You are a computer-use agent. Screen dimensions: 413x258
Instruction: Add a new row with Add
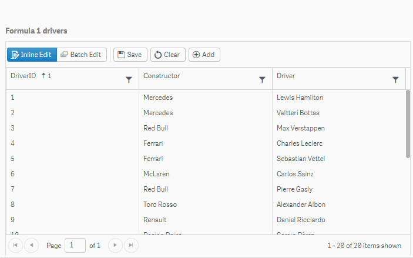pyautogui.click(x=204, y=55)
